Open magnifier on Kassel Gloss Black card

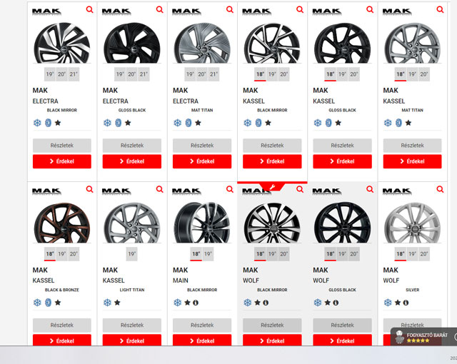pos(370,9)
